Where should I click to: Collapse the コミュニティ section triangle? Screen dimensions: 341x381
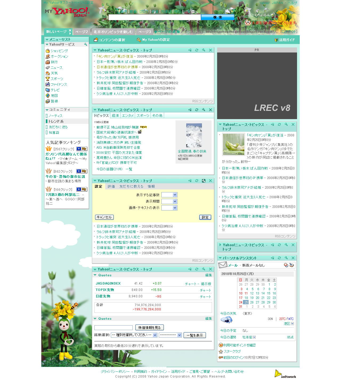tap(47, 110)
